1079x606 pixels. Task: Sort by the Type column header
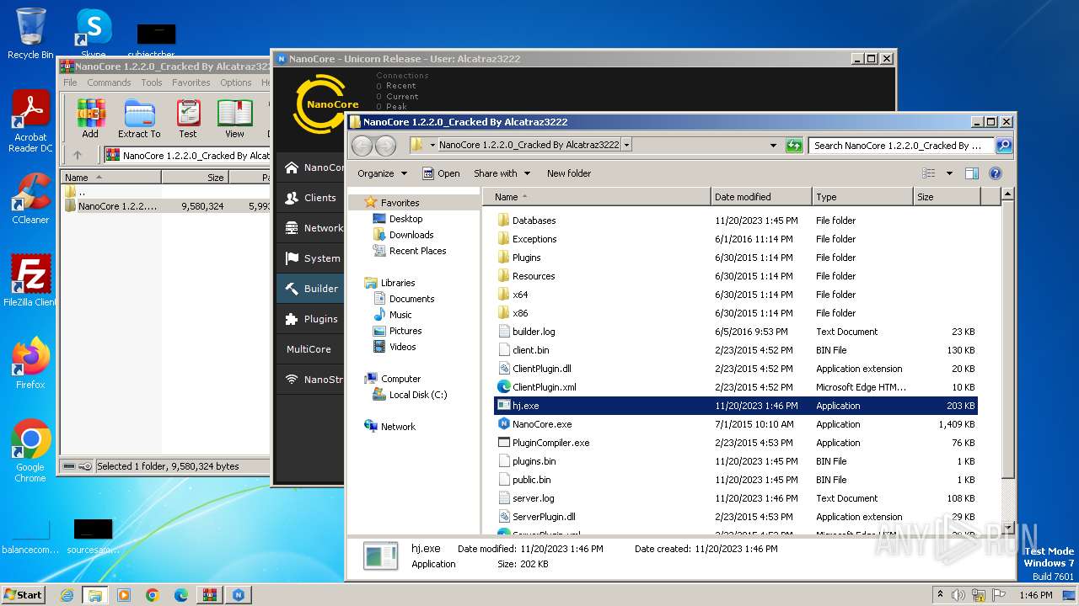[863, 197]
